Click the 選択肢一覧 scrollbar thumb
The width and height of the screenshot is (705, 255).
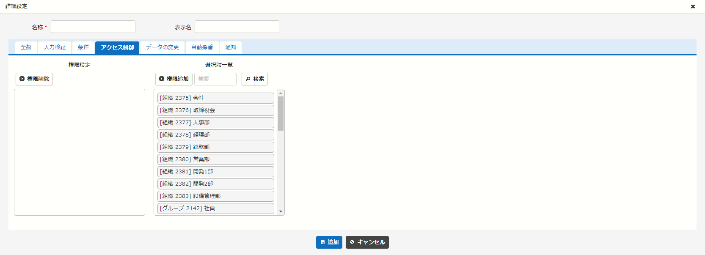click(x=281, y=113)
